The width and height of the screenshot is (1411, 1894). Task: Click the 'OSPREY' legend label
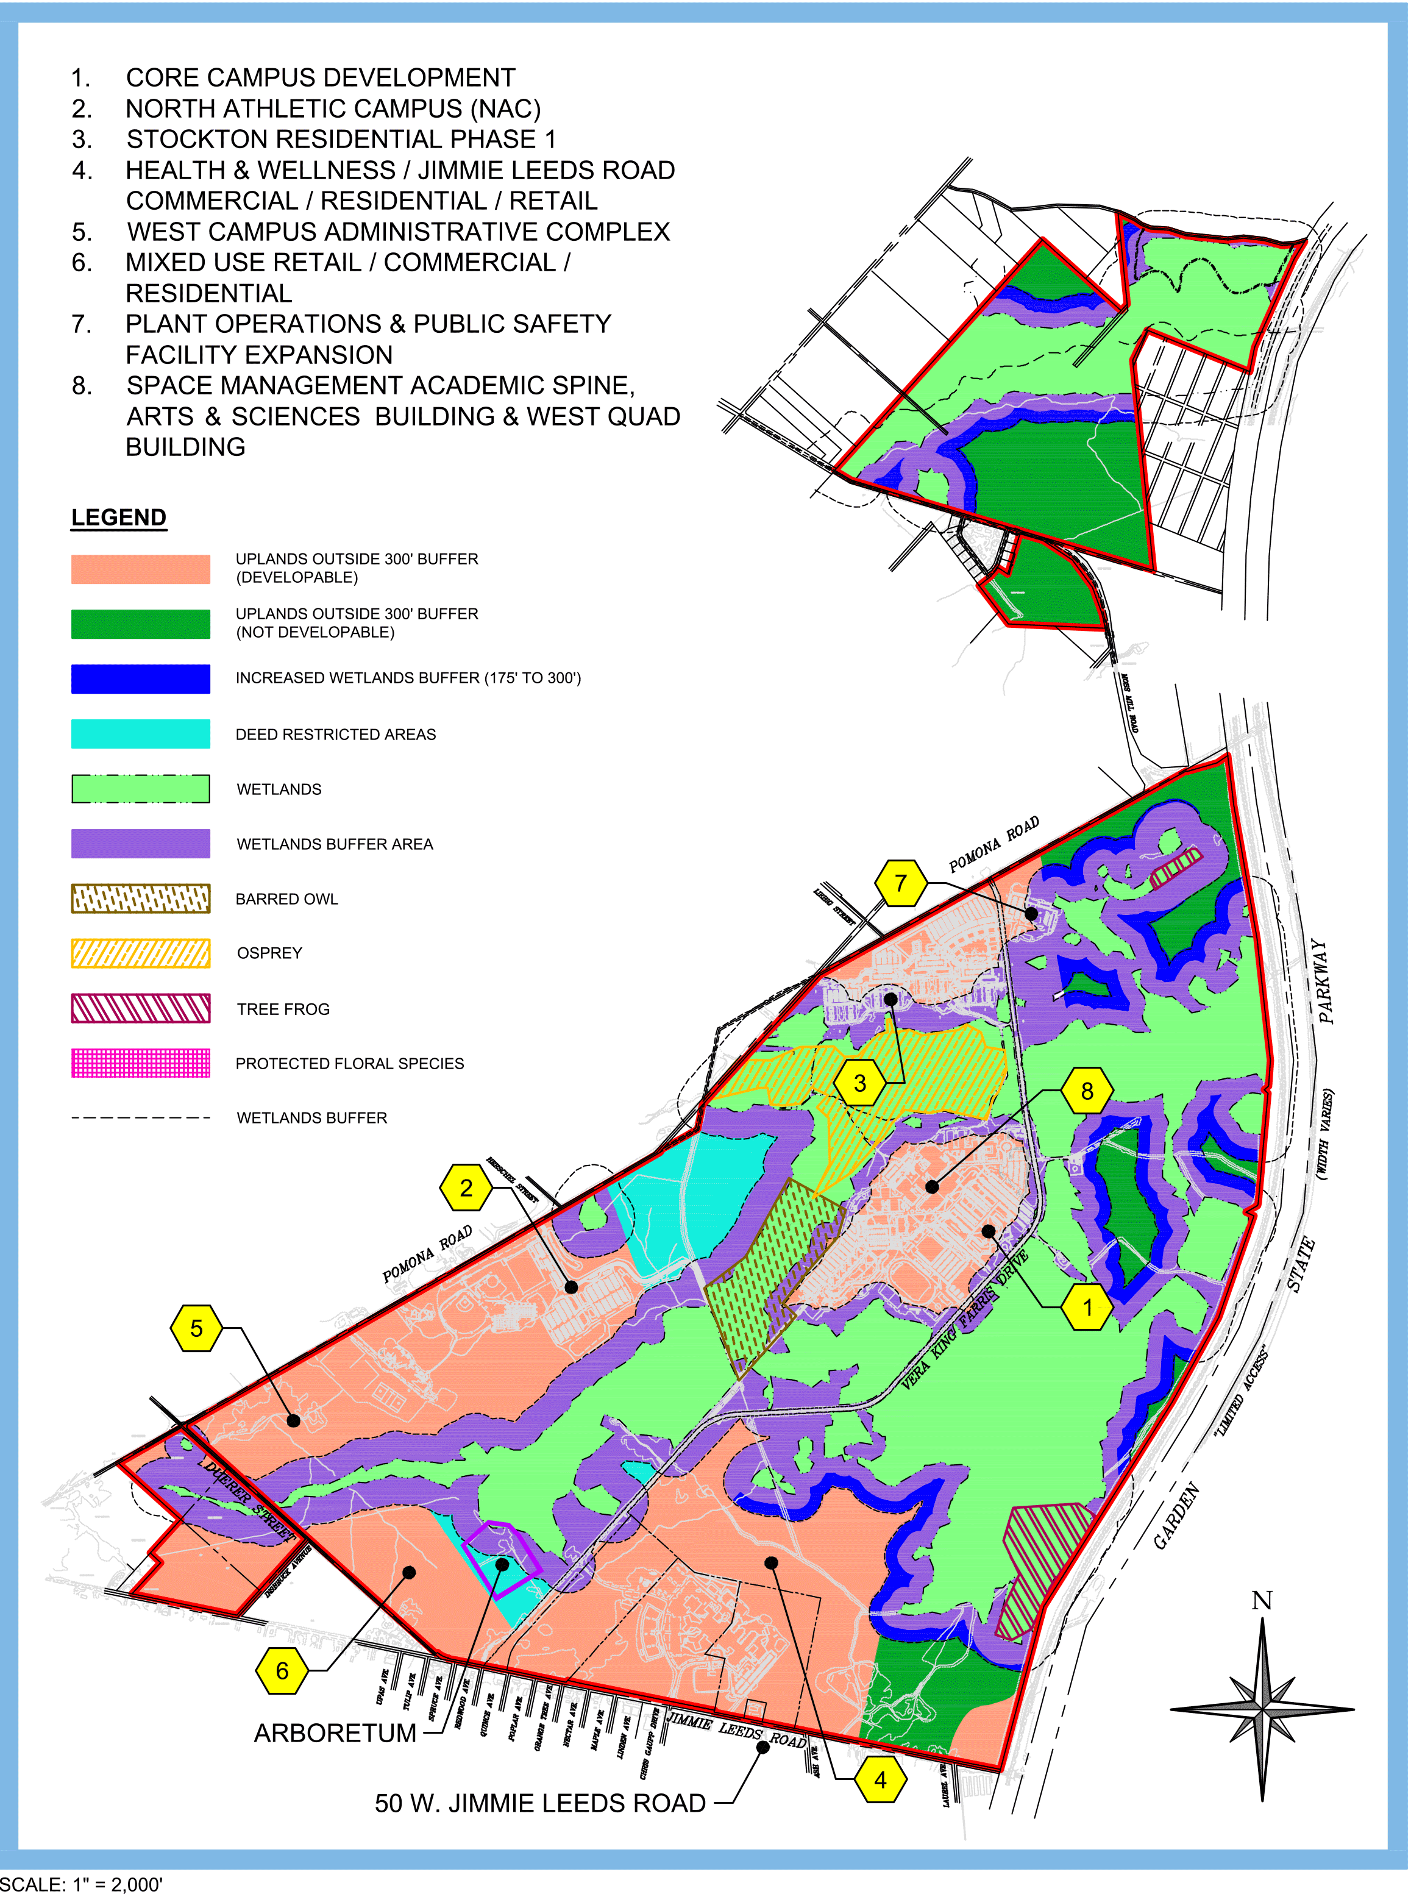click(x=269, y=953)
